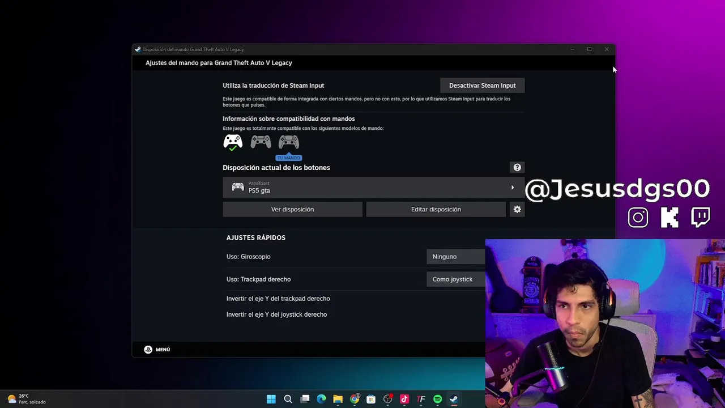Open Windows Start menu
The image size is (725, 408).
271,399
